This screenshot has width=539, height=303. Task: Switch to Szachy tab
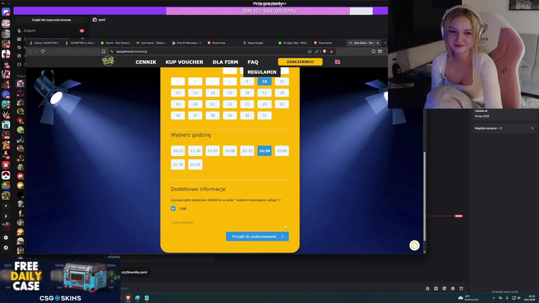(x=45, y=43)
